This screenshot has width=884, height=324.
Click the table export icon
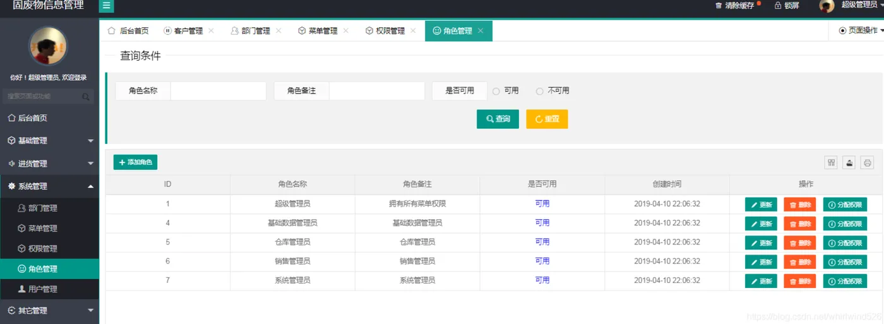(850, 163)
